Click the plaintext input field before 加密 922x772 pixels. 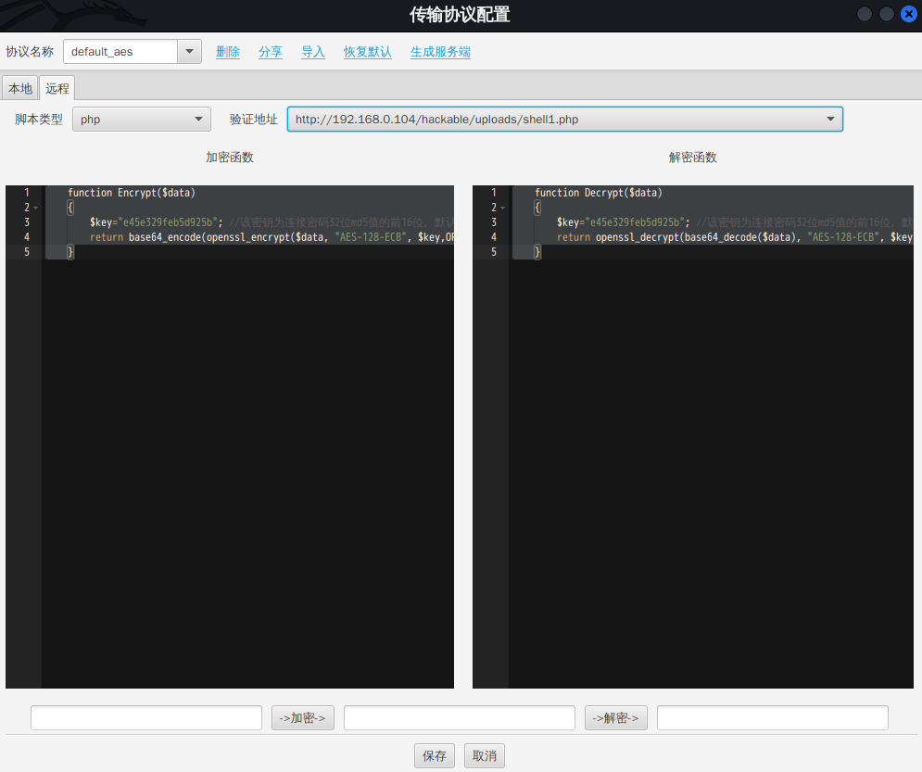point(146,718)
